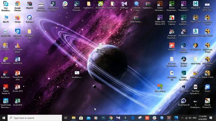Launch Adobe Audition from desktop
Viewport: 216px width, 121px height.
click(x=184, y=20)
